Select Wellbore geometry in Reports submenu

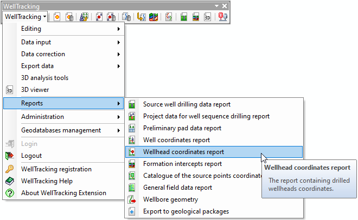pyautogui.click(x=214, y=199)
